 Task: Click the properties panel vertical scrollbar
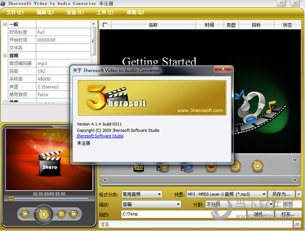94,41
